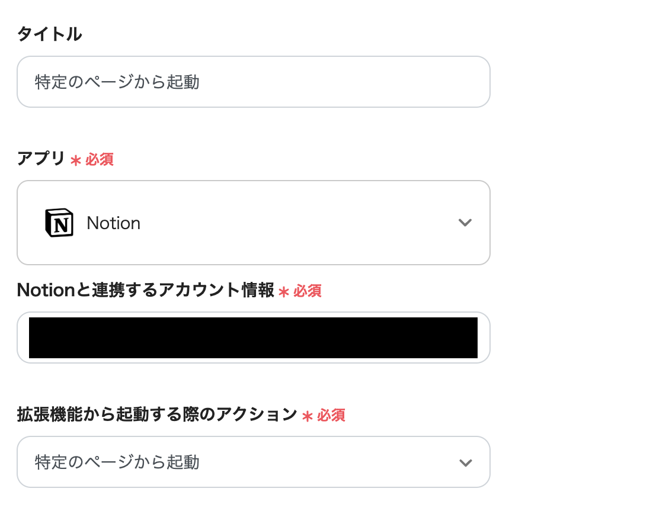Click the red asterisk next to アカウント情報

tap(284, 291)
